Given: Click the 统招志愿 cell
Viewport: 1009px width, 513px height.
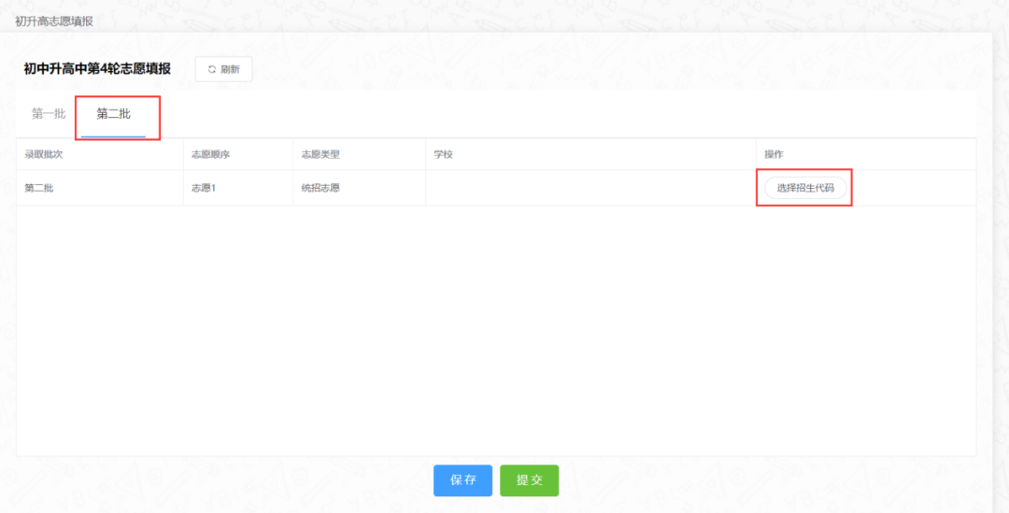Looking at the screenshot, I should click(320, 188).
